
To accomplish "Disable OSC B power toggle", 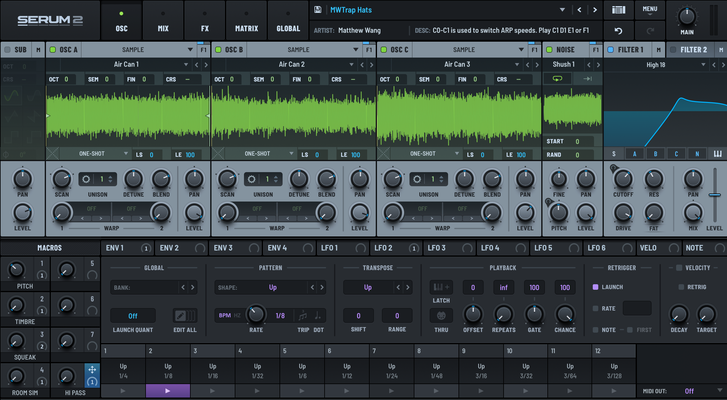I will pyautogui.click(x=218, y=50).
